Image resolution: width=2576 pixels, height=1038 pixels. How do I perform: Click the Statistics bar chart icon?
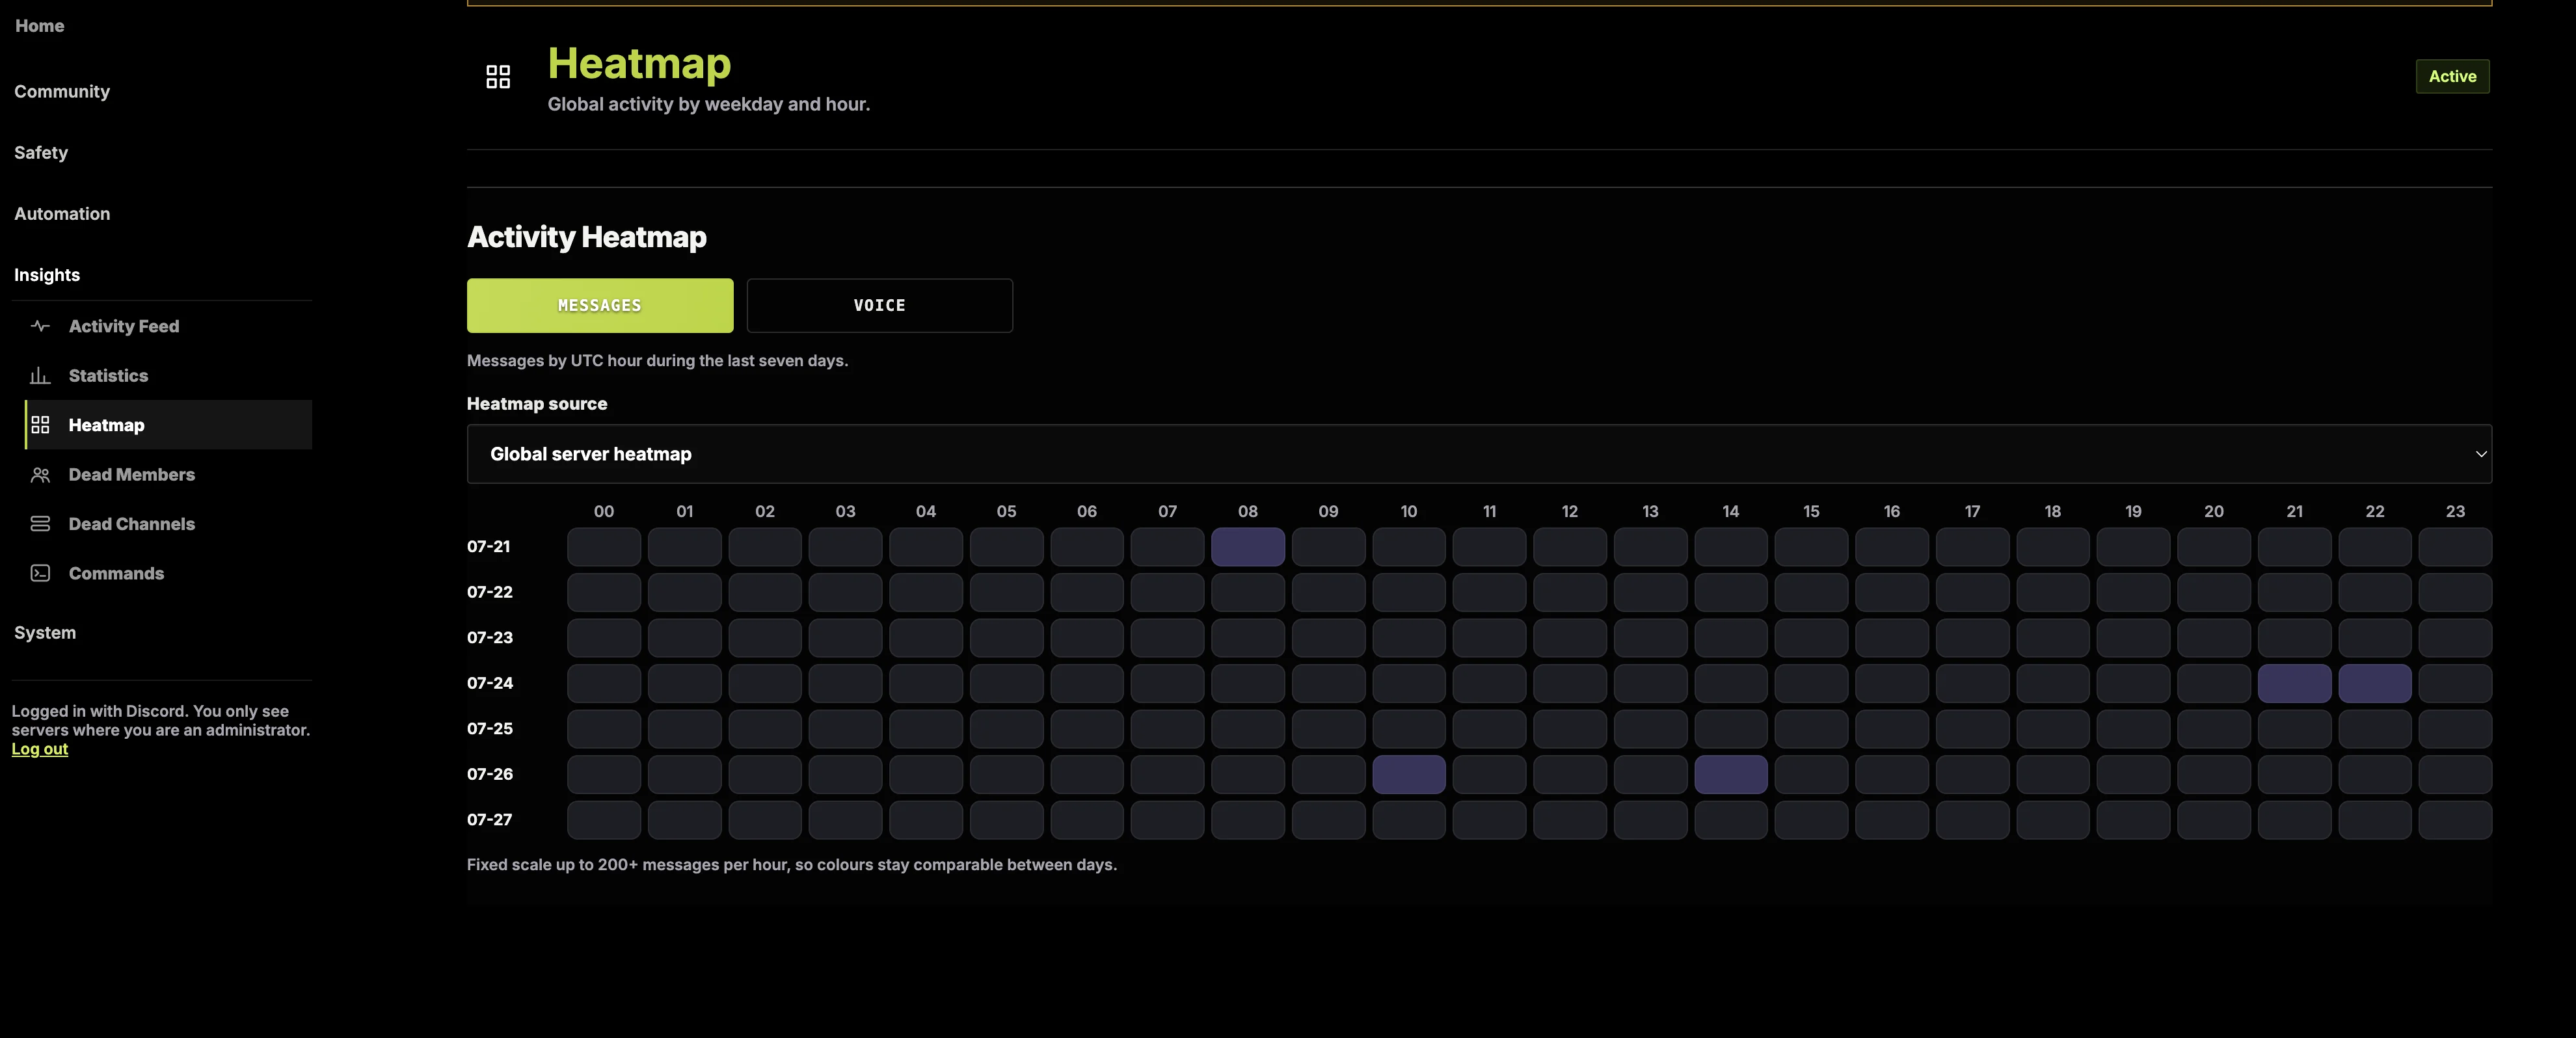pyautogui.click(x=40, y=376)
